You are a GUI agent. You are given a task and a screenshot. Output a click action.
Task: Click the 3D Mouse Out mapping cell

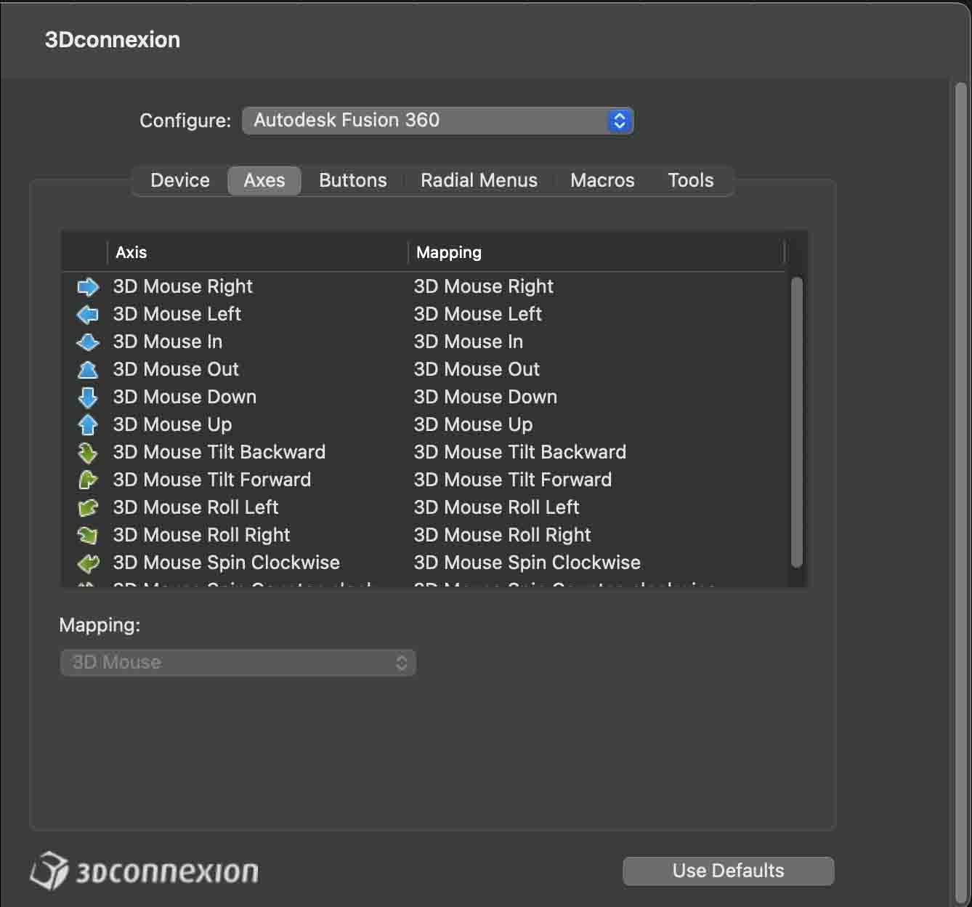(x=477, y=370)
